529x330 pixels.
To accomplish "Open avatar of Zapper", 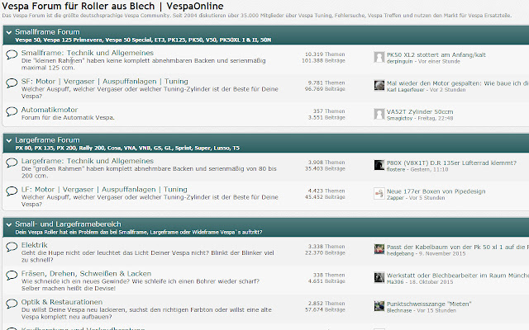I will 379,194.
